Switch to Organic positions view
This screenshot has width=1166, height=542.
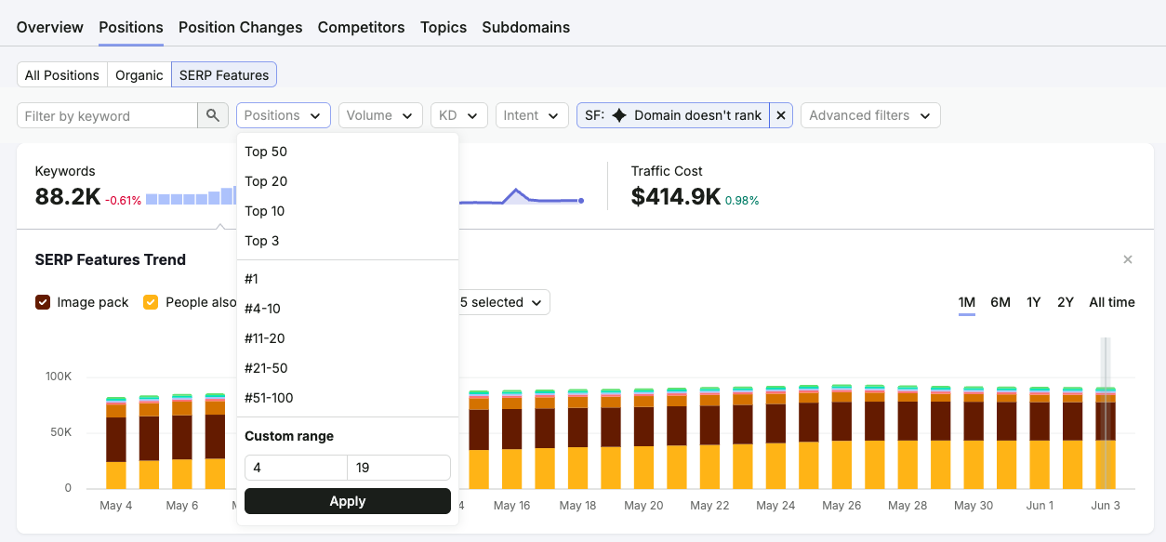(139, 75)
